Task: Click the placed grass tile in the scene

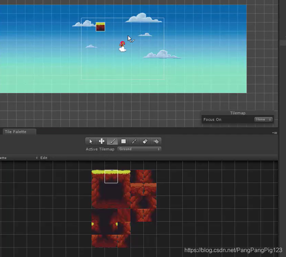Action: [x=100, y=27]
